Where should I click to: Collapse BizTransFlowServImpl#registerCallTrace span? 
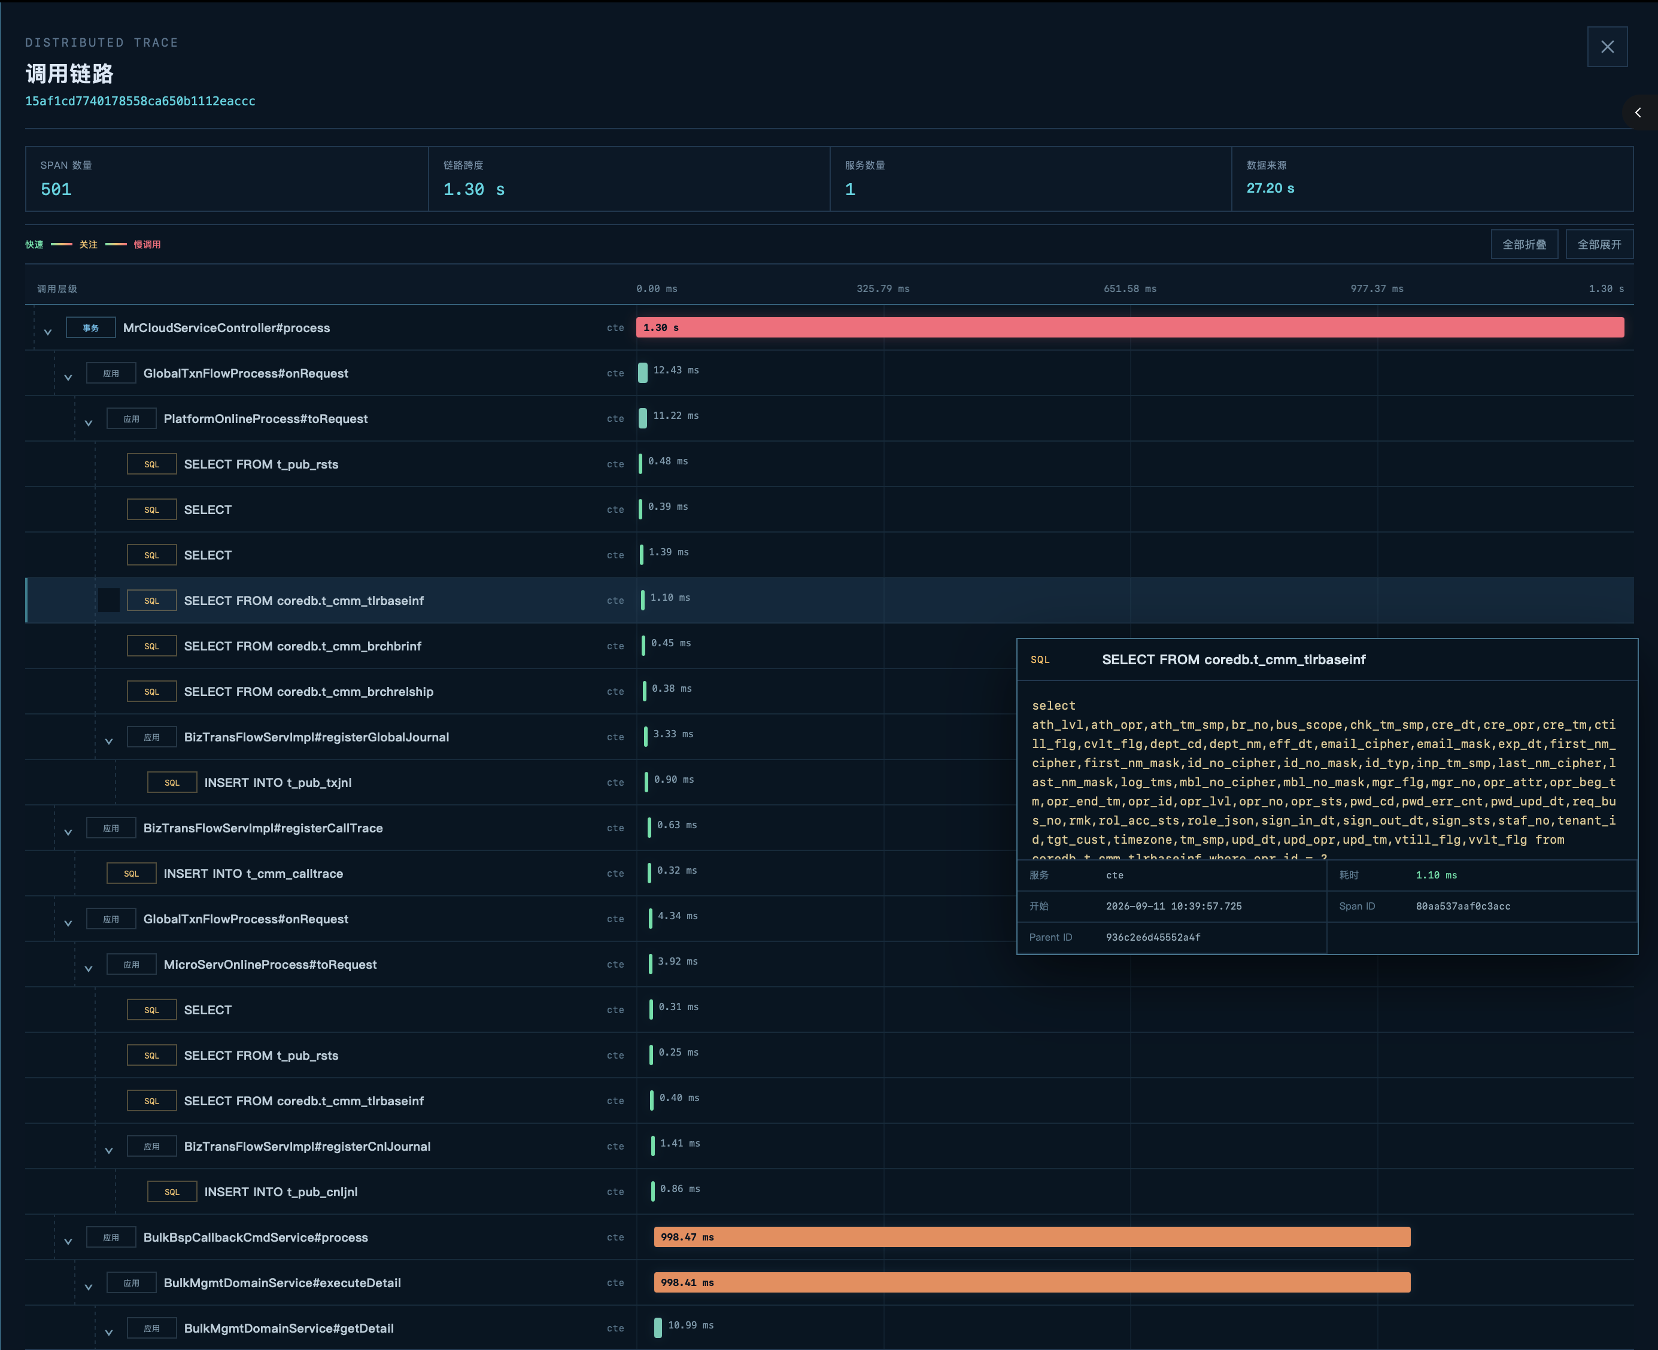click(68, 832)
